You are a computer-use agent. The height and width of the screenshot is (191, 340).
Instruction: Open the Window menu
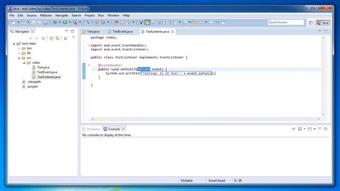point(113,15)
